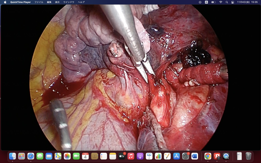Launch Finder from the Dock
The width and height of the screenshot is (261, 163).
[x=12, y=156]
